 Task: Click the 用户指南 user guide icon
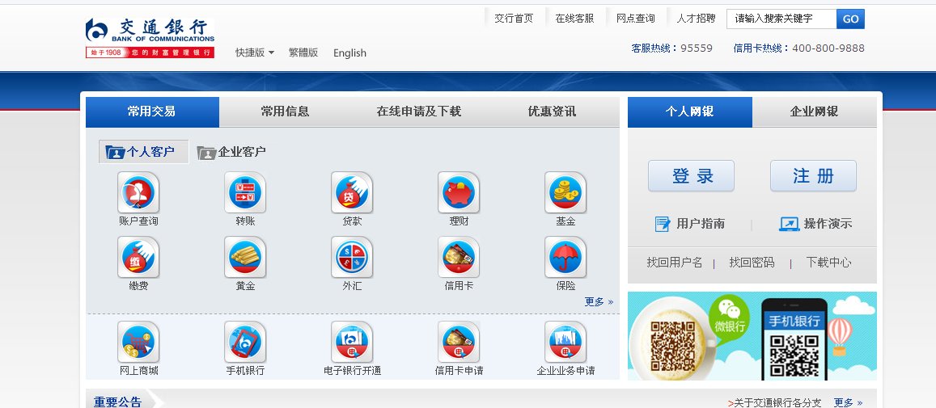coord(663,225)
